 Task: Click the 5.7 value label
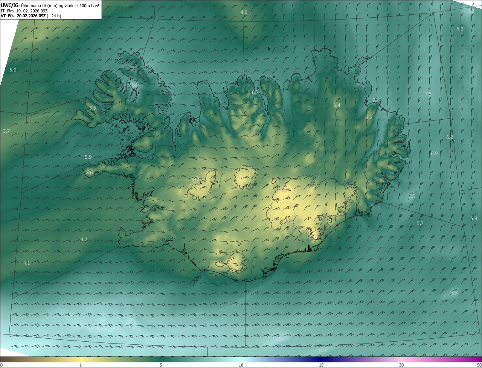pyautogui.click(x=420, y=224)
